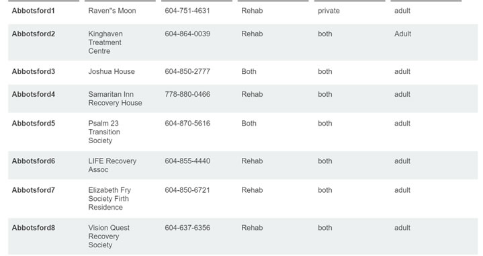Click phone number 778-880-0466
Image resolution: width=483 pixels, height=256 pixels.
point(187,94)
